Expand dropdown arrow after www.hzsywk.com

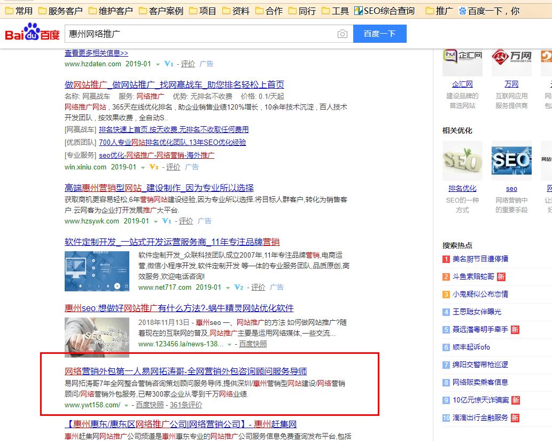pyautogui.click(x=156, y=221)
